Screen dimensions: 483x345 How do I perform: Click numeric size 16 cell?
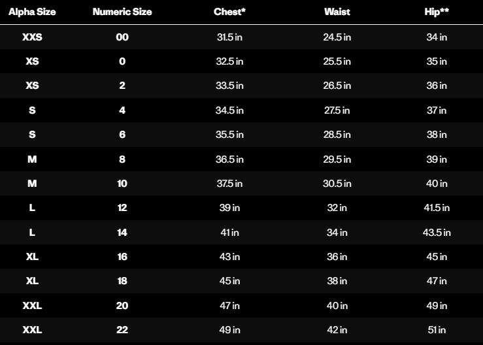122,257
